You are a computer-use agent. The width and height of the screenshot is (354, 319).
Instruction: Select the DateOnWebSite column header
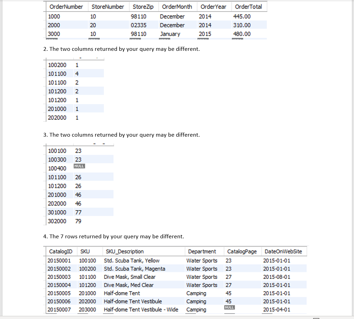(283, 251)
